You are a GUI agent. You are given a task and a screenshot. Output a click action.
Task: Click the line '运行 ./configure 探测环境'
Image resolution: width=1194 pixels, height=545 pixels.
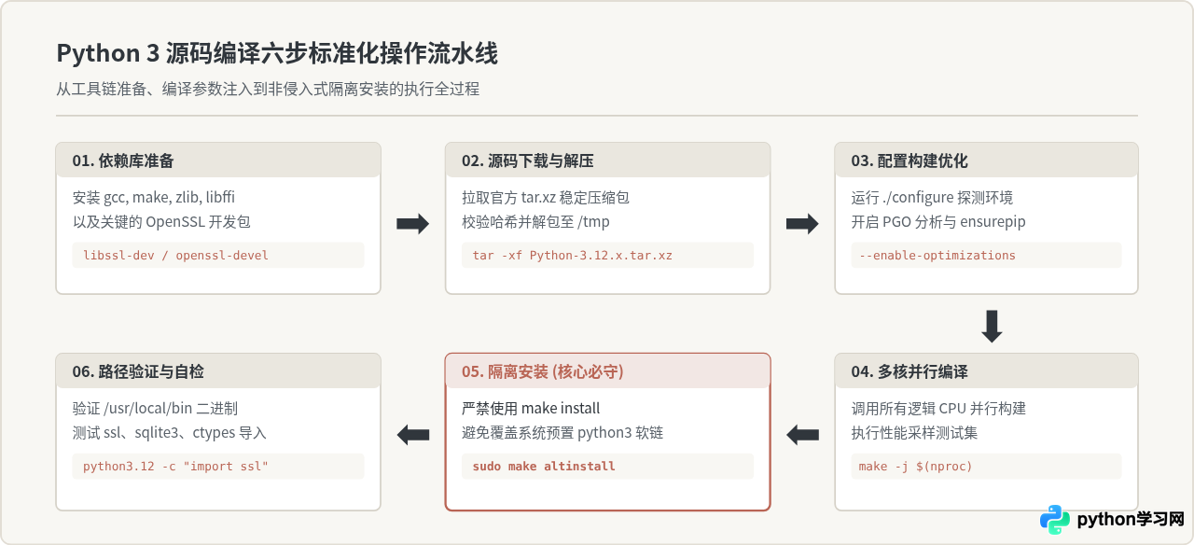click(x=932, y=198)
